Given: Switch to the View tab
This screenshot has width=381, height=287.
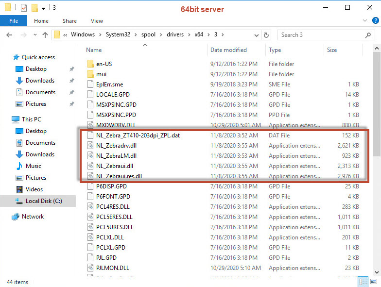Looking at the screenshot, I should (97, 21).
